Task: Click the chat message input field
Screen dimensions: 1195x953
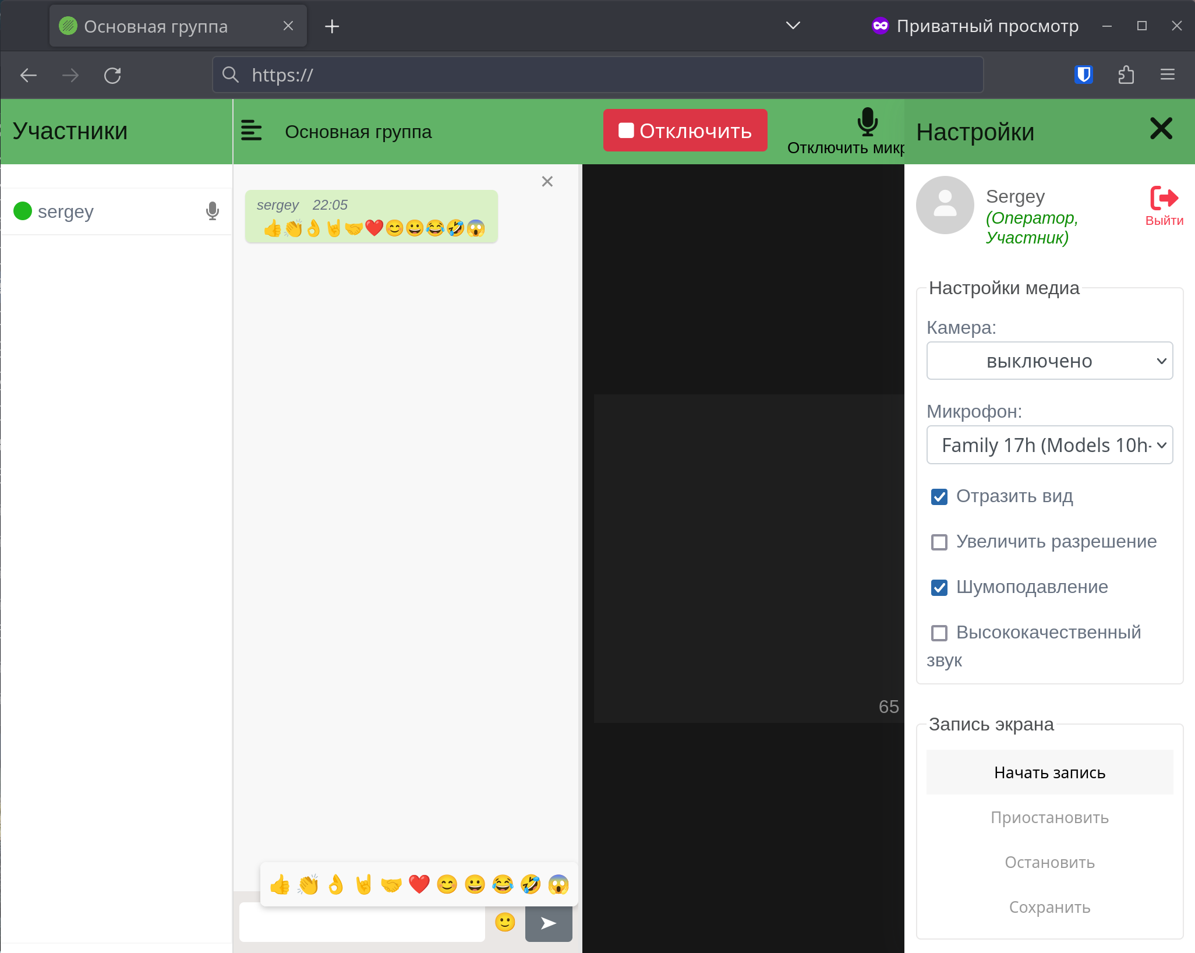Action: tap(362, 923)
